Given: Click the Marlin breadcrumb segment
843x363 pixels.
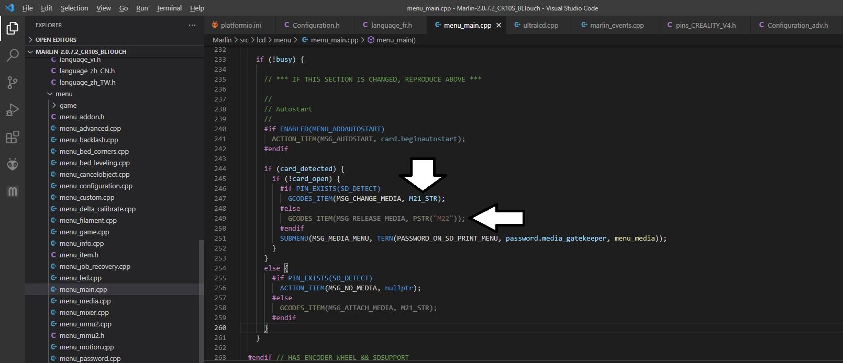Looking at the screenshot, I should point(222,40).
